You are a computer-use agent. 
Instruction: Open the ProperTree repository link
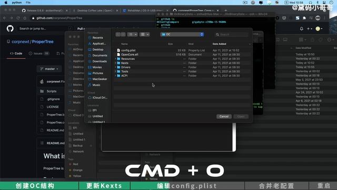pos(43,42)
